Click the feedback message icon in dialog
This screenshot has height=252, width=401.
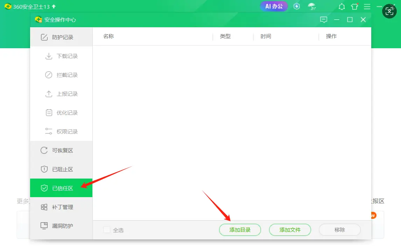coord(324,20)
